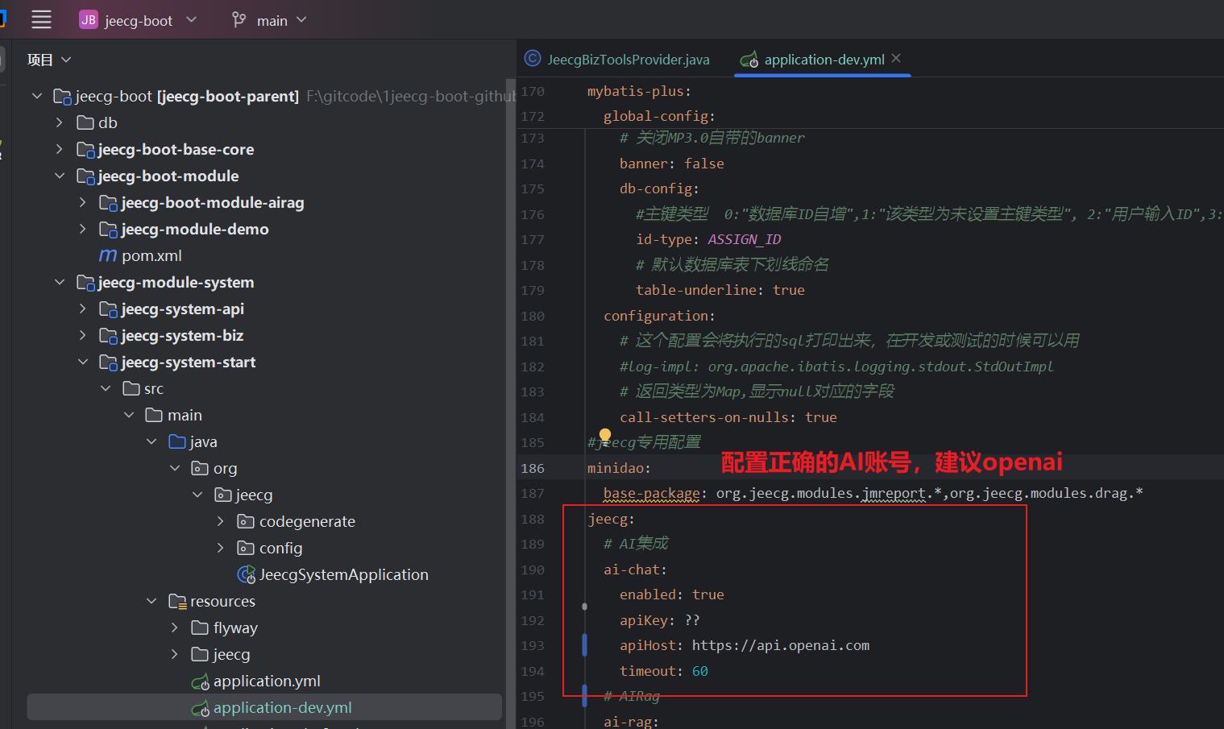Collapse the java source folder

click(151, 441)
